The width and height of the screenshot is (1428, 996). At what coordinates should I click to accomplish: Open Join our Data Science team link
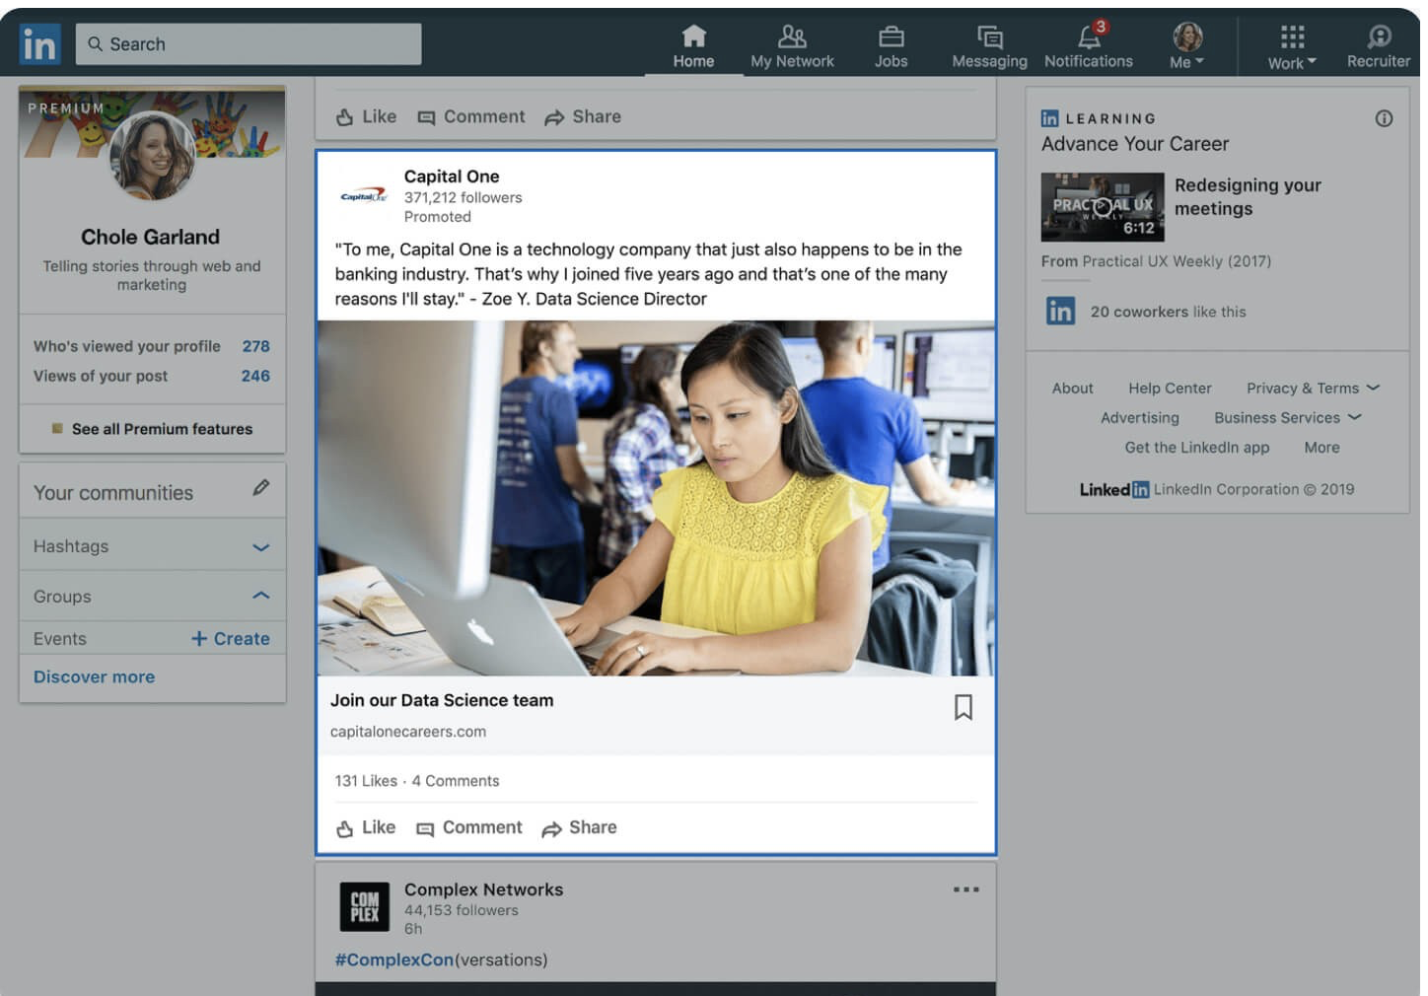point(442,700)
